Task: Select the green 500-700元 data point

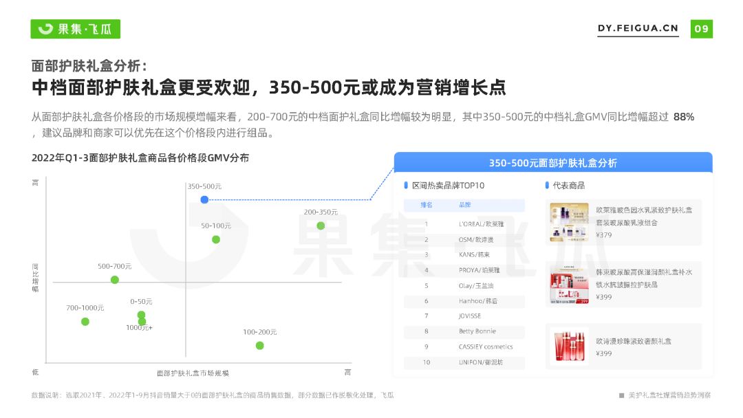Action: (115, 280)
